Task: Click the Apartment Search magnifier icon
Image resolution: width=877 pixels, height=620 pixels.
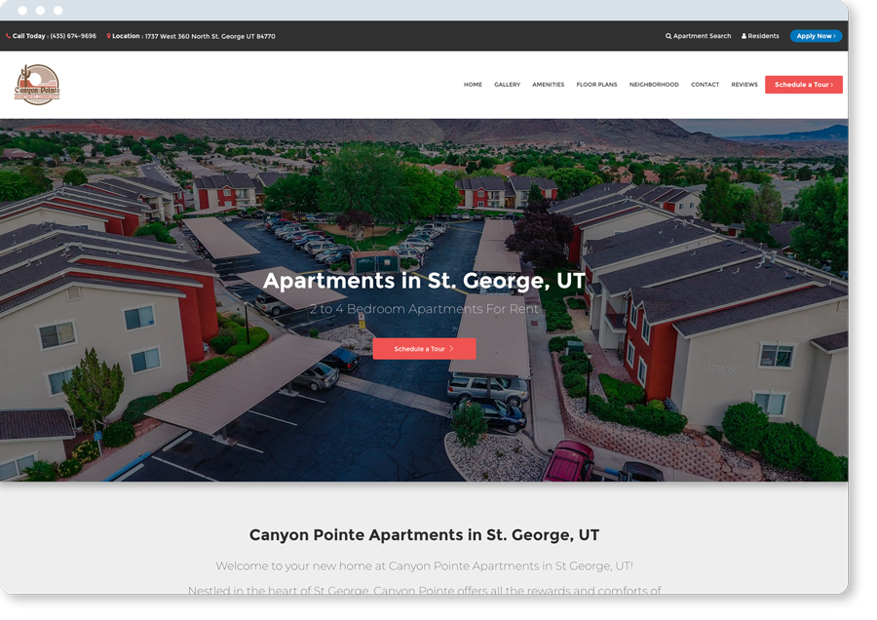Action: tap(668, 36)
